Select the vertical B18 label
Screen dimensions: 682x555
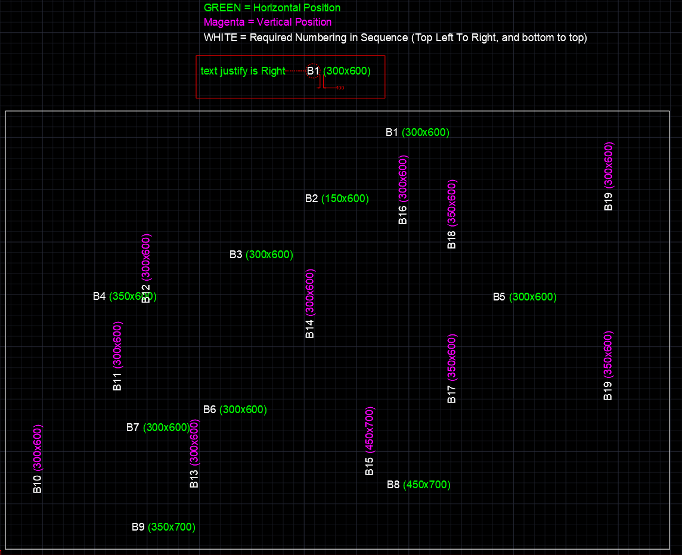tap(452, 240)
